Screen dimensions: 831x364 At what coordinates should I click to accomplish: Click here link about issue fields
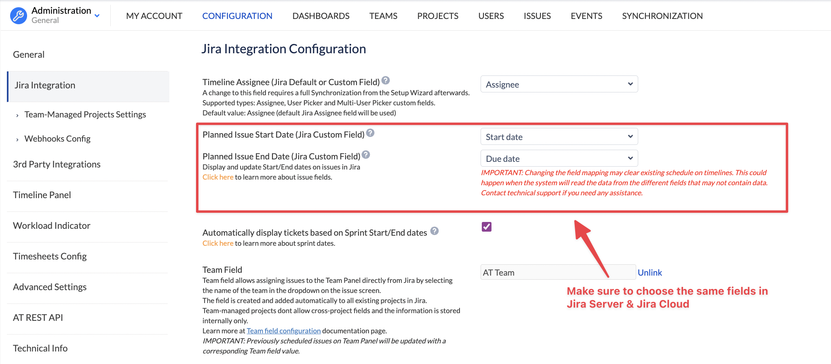click(x=218, y=177)
